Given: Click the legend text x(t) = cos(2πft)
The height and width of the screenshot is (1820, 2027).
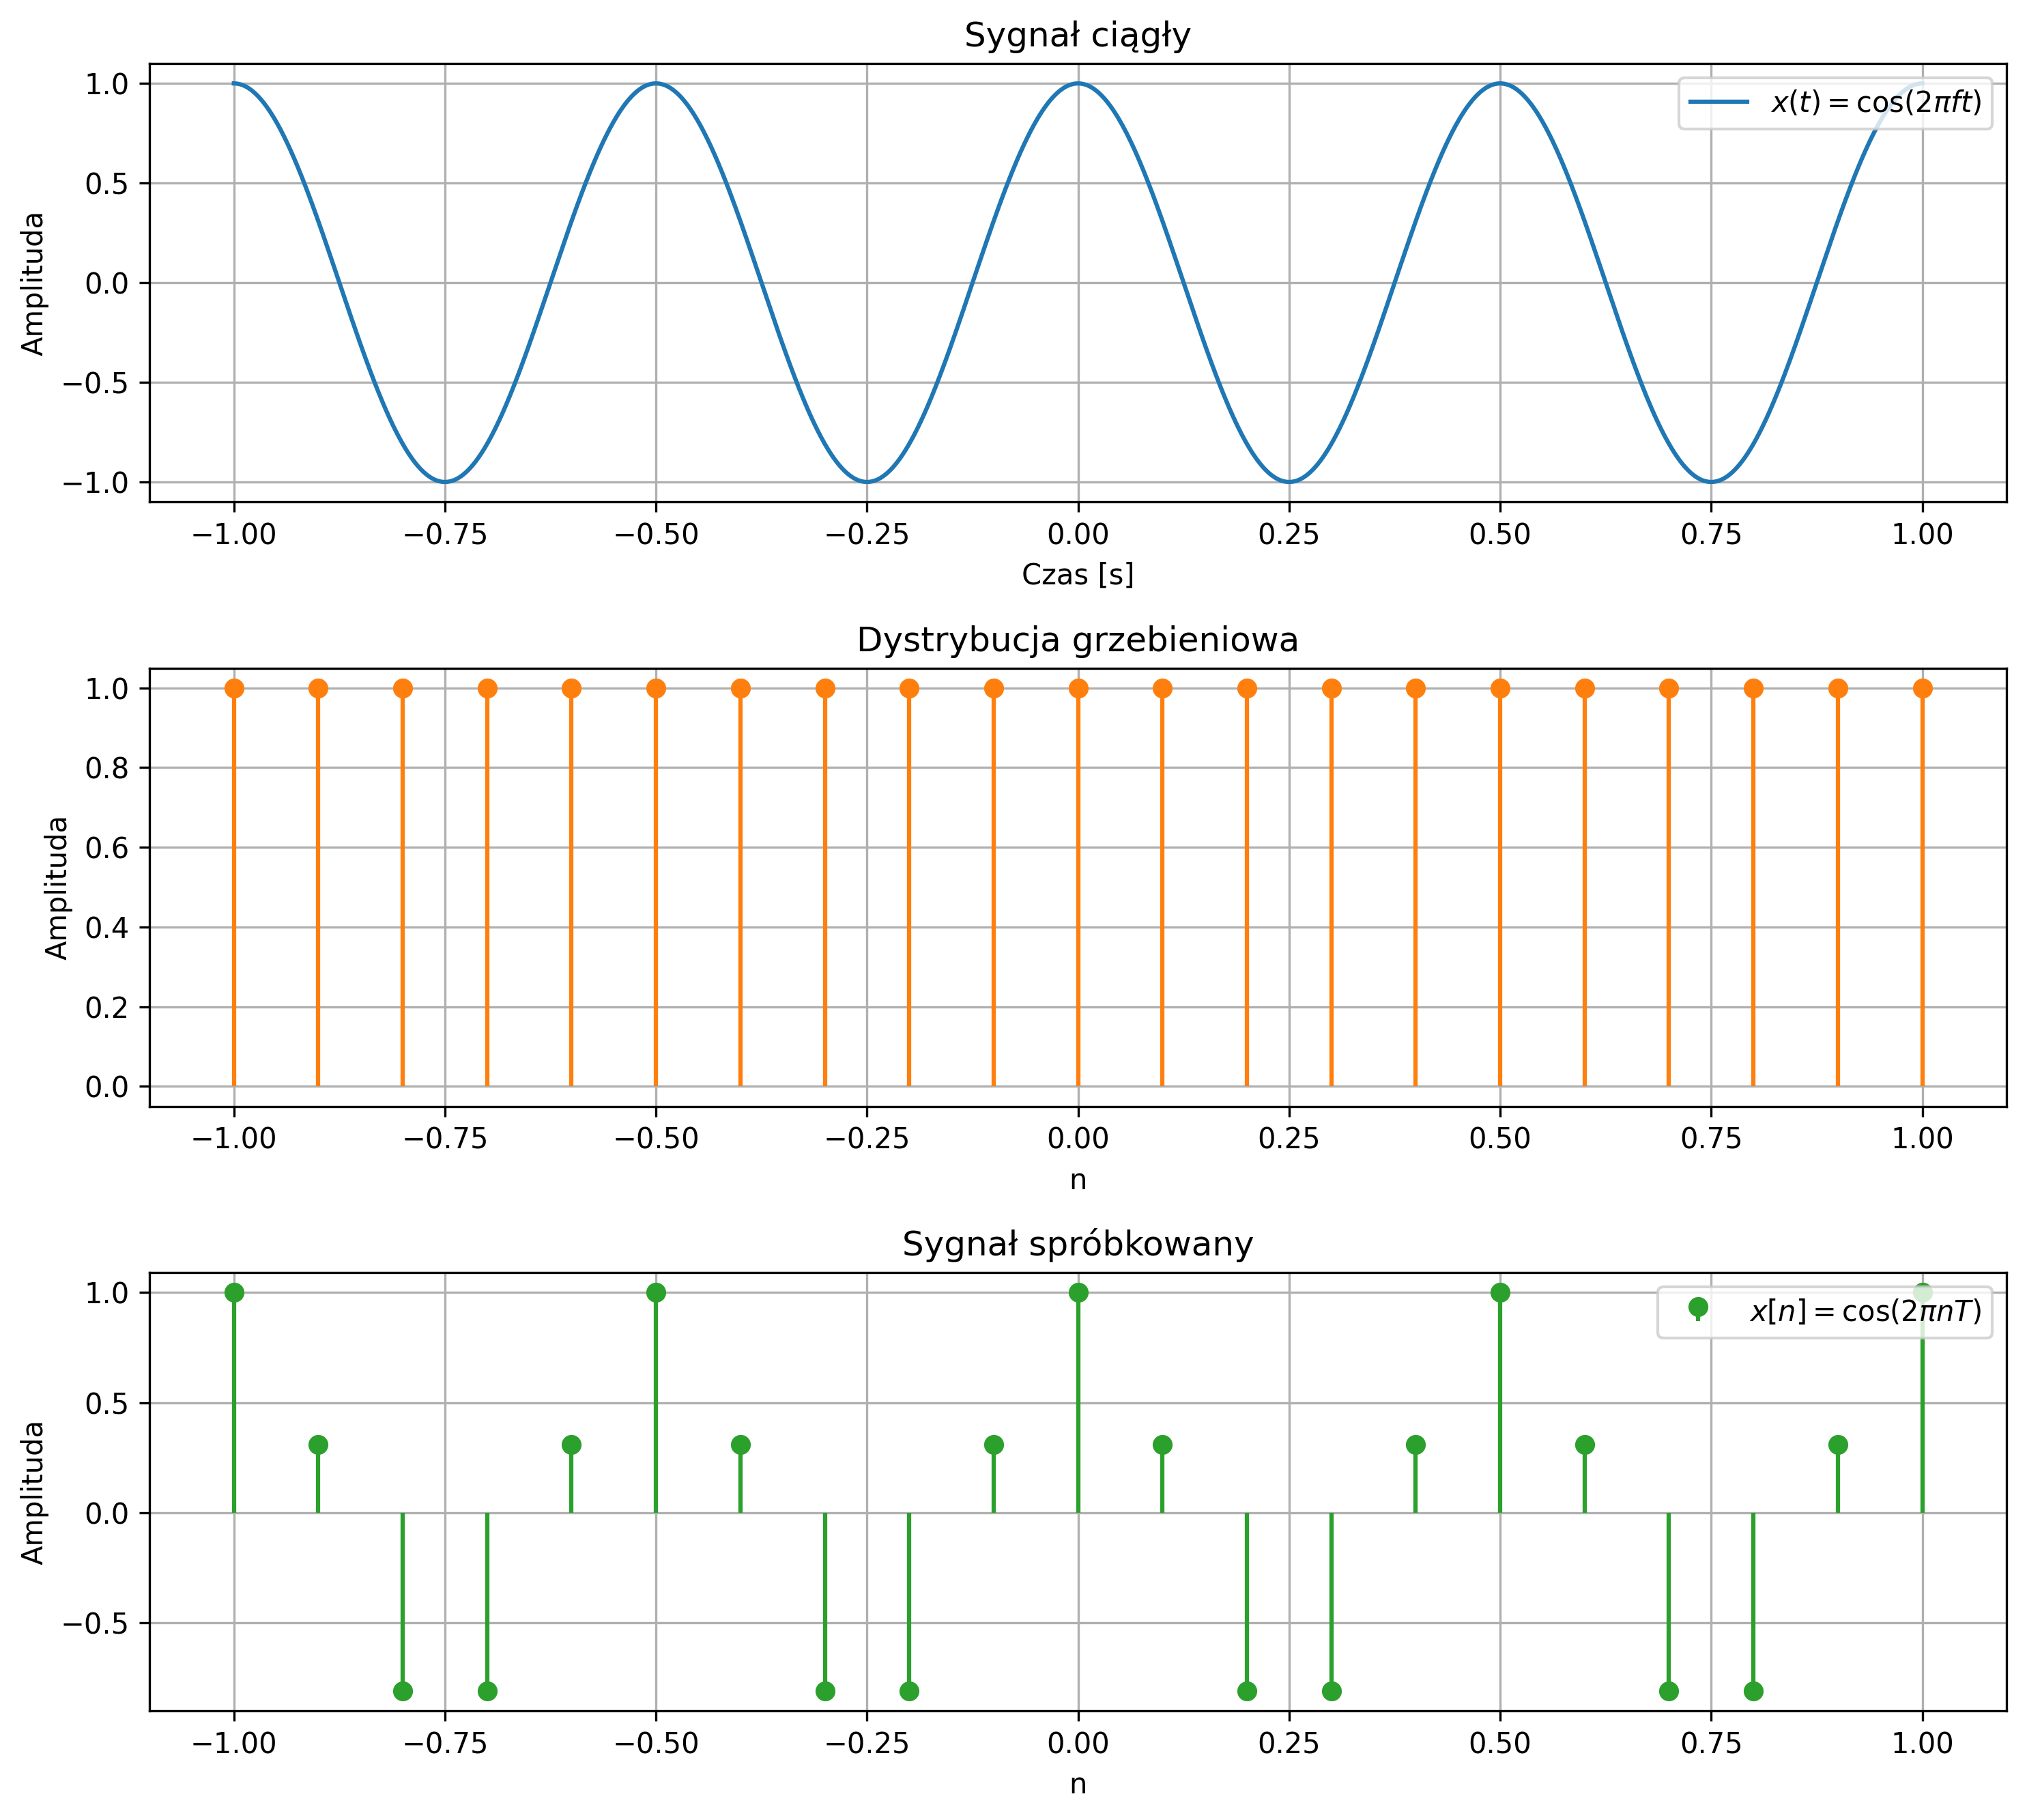Looking at the screenshot, I should pyautogui.click(x=1875, y=103).
